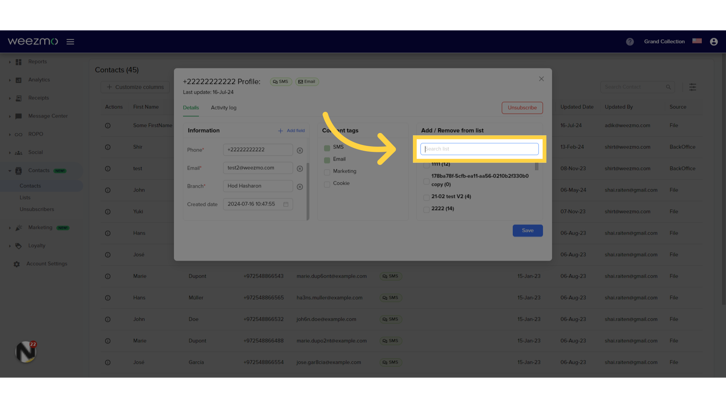Screen dimensions: 726x408
Task: Click the Email consent tag icon
Action: 327,160
